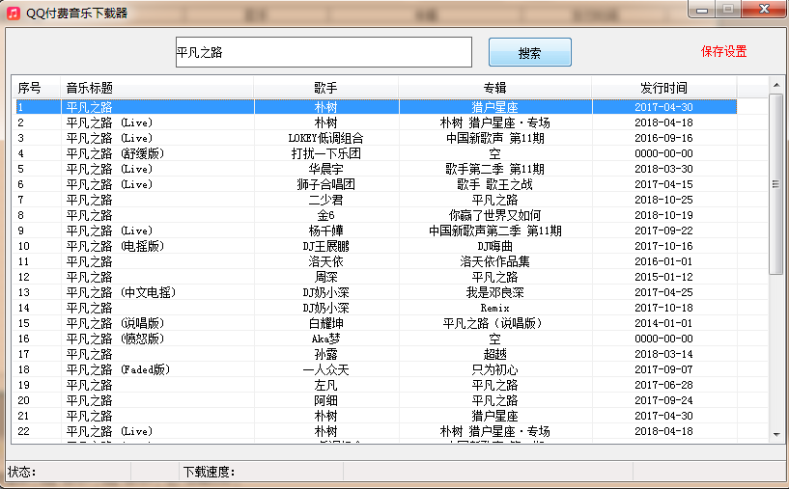The height and width of the screenshot is (489, 789).
Task: Select 平凡之路 (舒缓版) row
Action: click(375, 153)
